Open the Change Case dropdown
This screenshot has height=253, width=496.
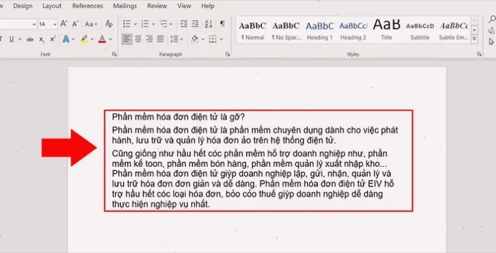point(91,24)
